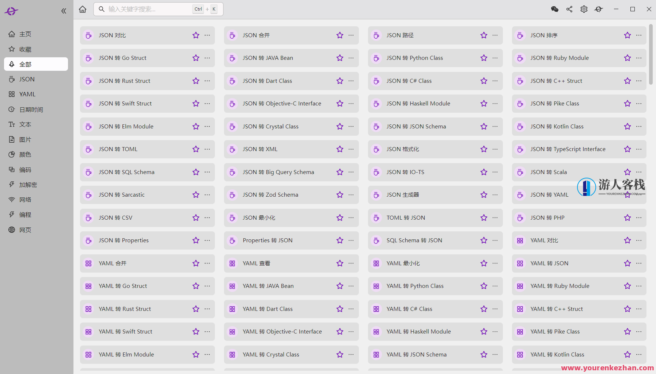Open the SQL Schema 转 JSON tool

tap(414, 240)
